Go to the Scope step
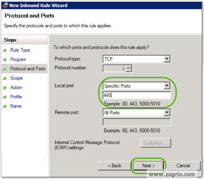Viewport: 204px width, 179px height. (16, 78)
